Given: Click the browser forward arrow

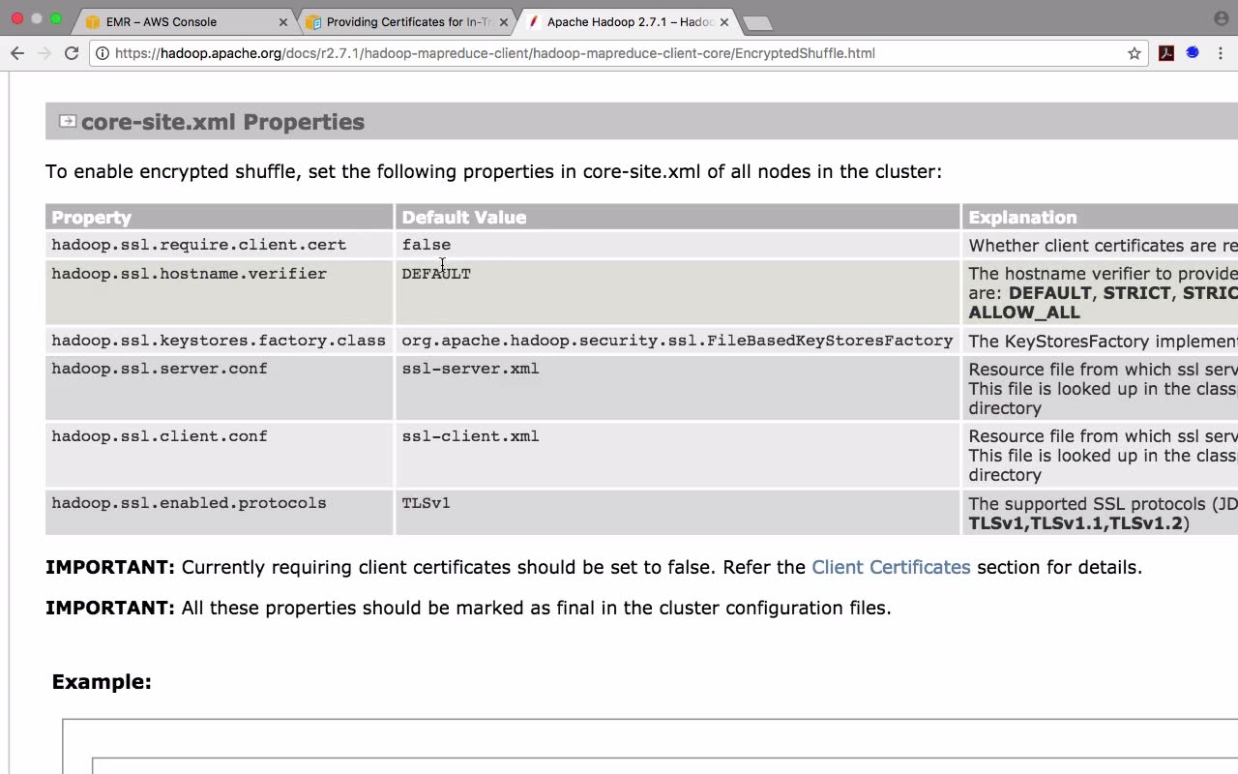Looking at the screenshot, I should [x=44, y=53].
